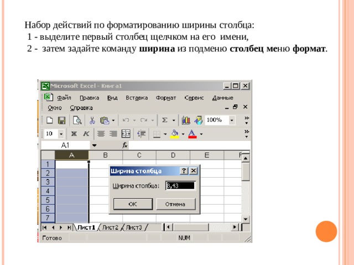Confirm column width with OK button
The image size is (354, 265).
pyautogui.click(x=133, y=204)
